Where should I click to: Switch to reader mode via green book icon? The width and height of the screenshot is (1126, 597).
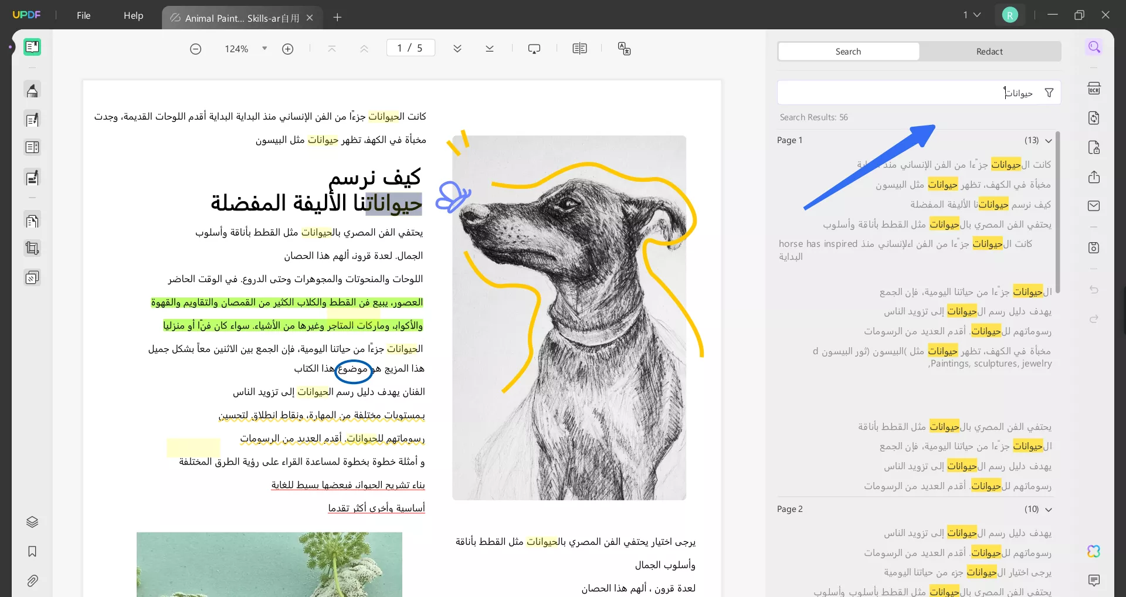click(x=32, y=47)
